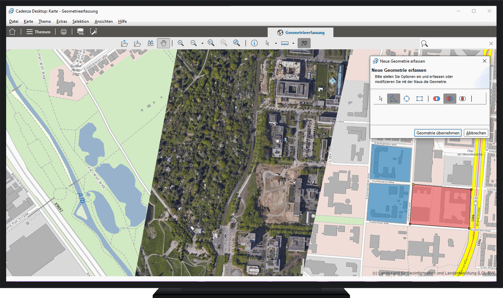The width and height of the screenshot is (503, 298).
Task: Open the measure tool dropdown arrow
Action: pyautogui.click(x=293, y=43)
